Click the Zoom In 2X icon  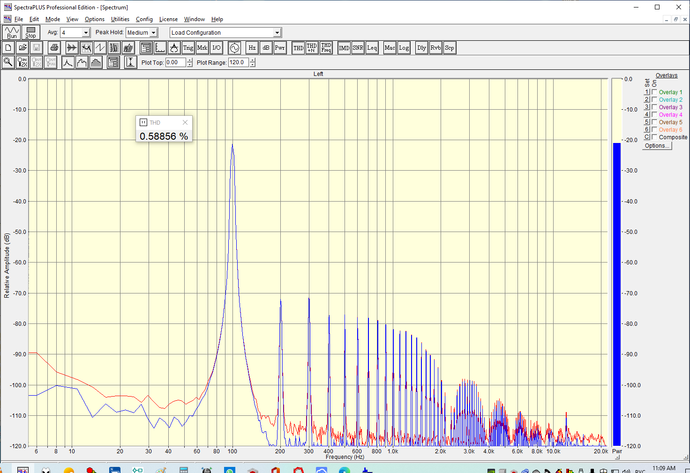pos(22,62)
